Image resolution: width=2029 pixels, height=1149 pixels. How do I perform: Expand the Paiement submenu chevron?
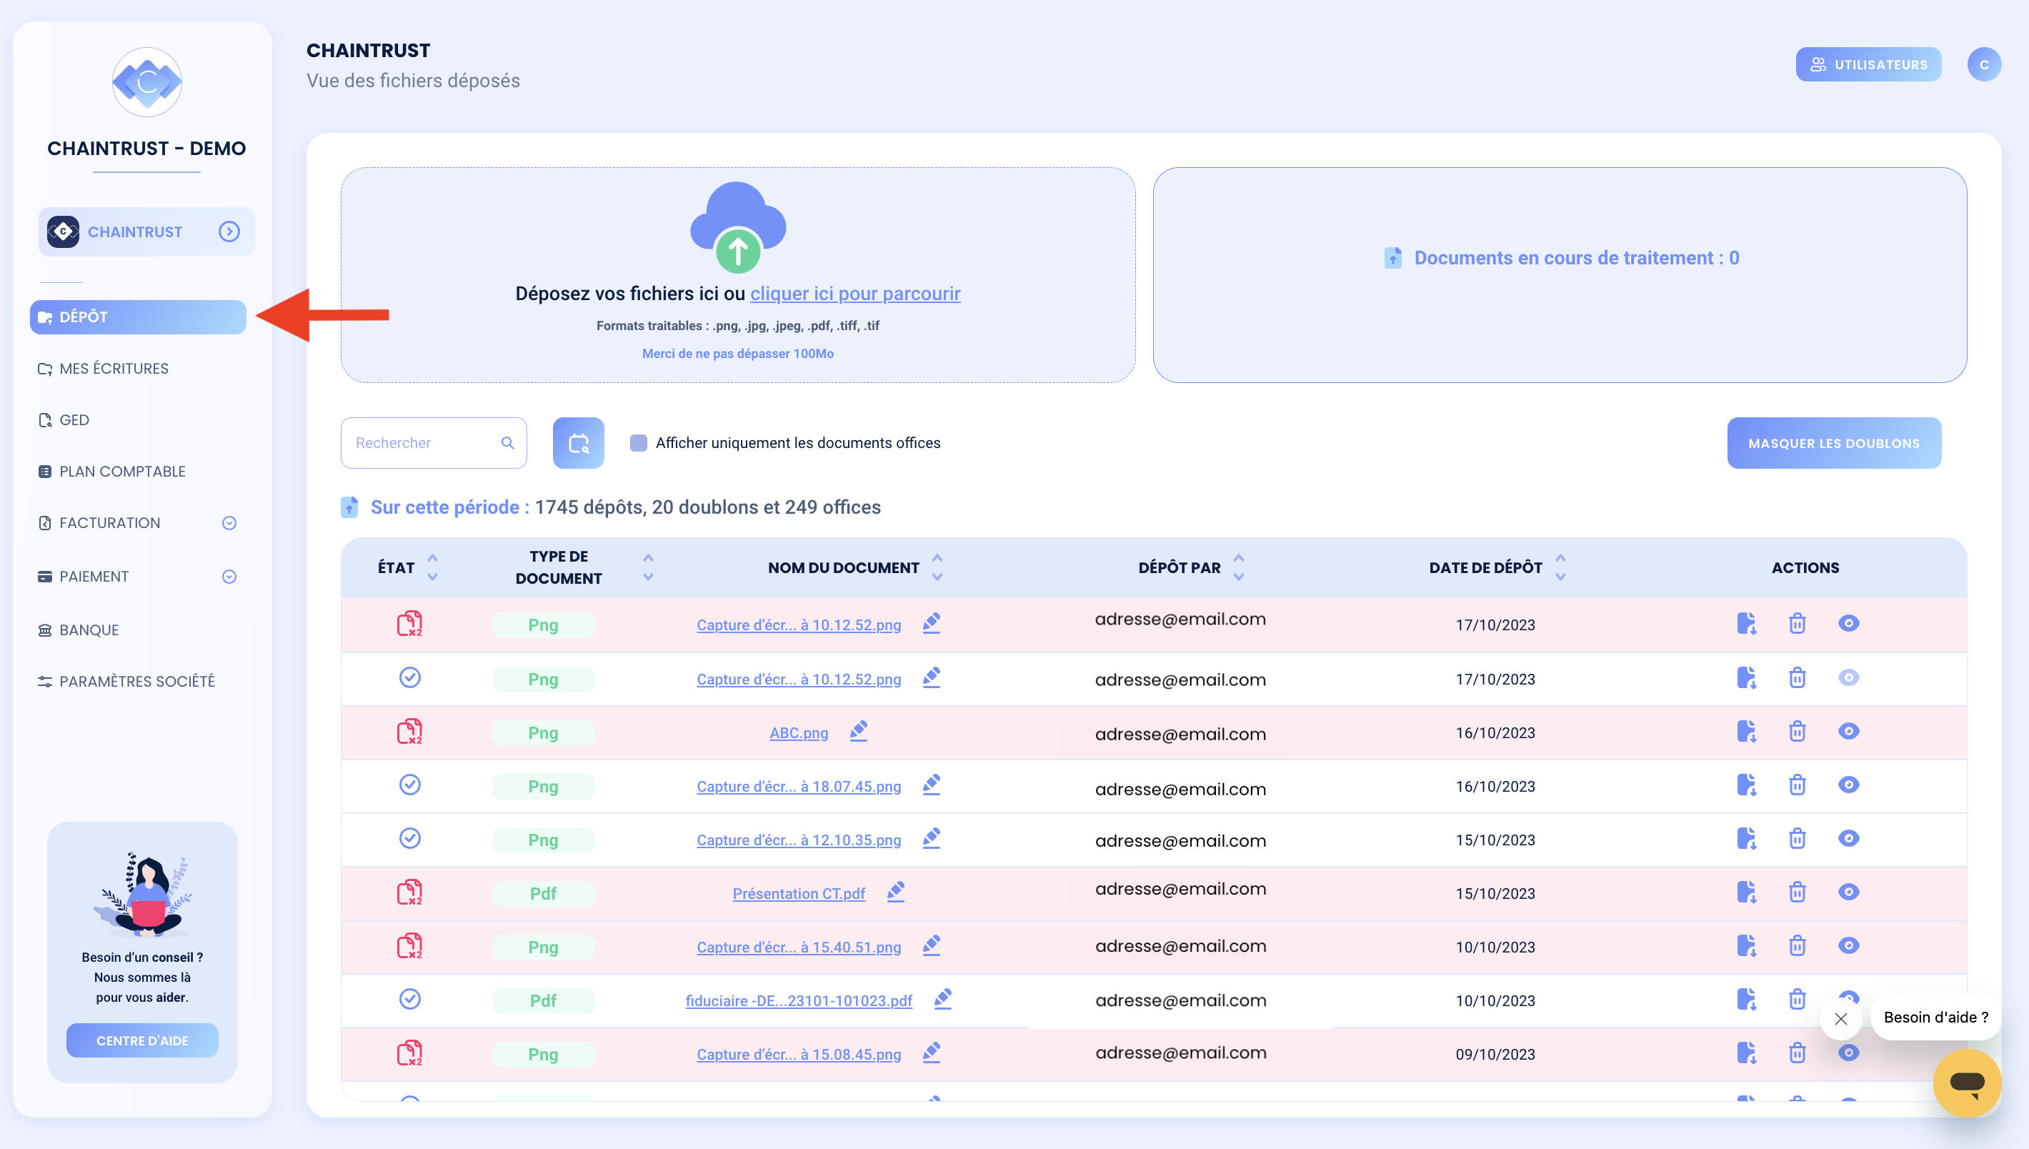tap(229, 577)
